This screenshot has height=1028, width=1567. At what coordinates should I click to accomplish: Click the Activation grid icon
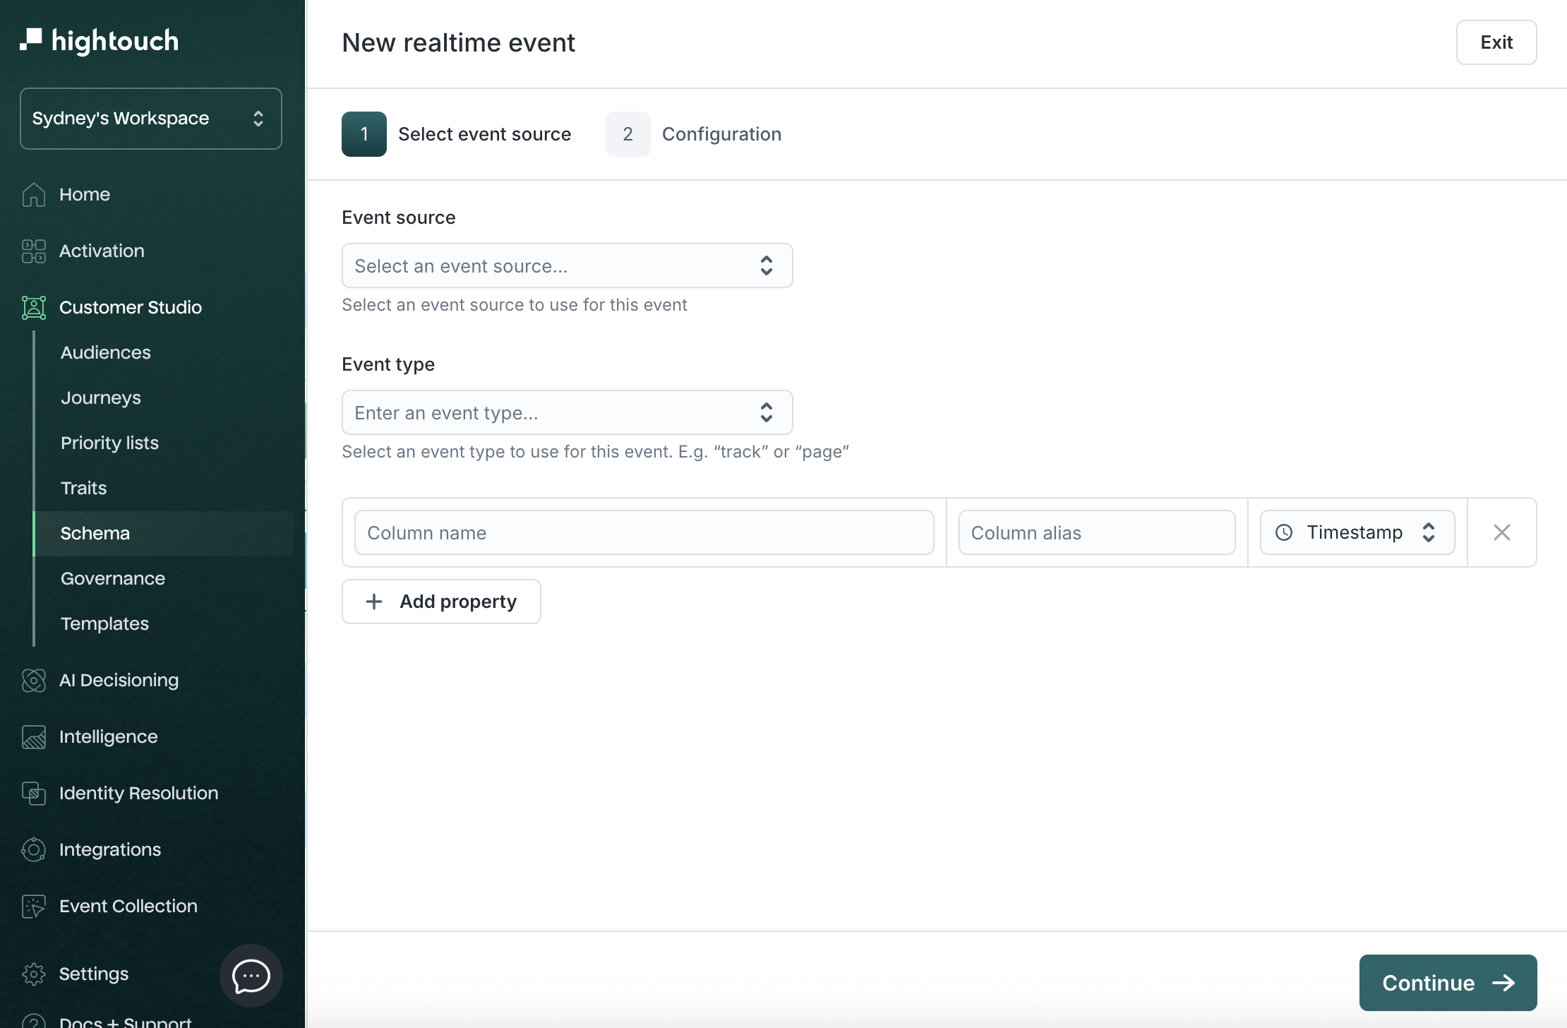coord(33,251)
